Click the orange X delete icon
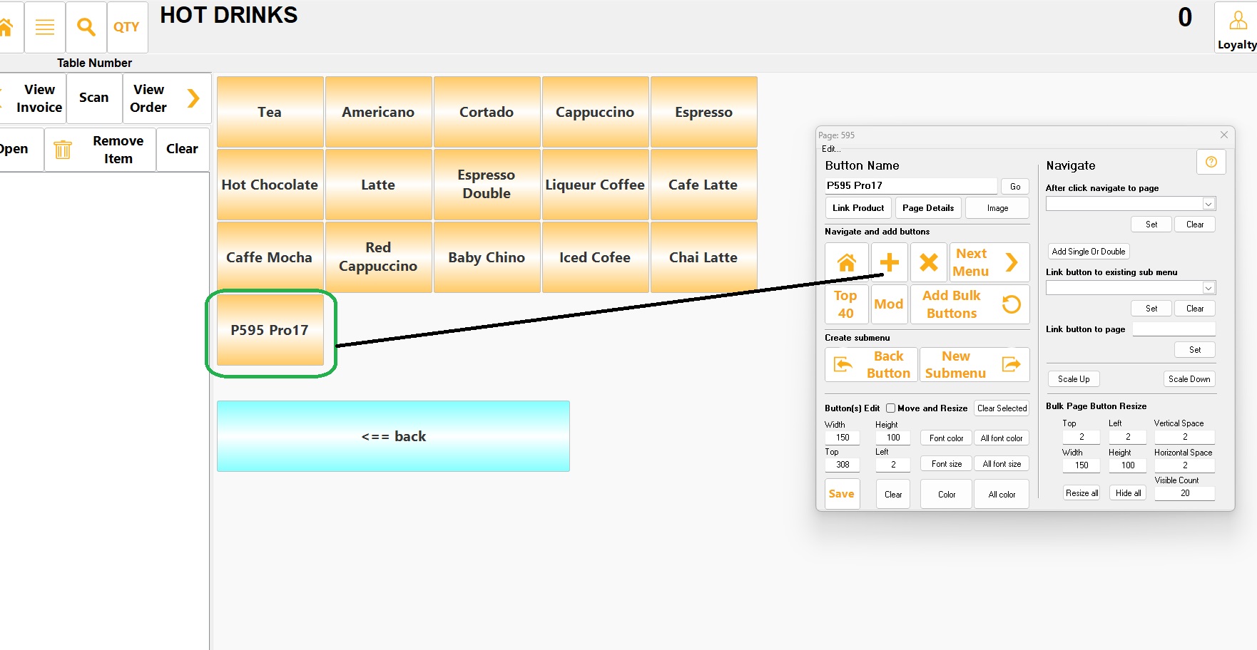1257x650 pixels. (x=928, y=263)
